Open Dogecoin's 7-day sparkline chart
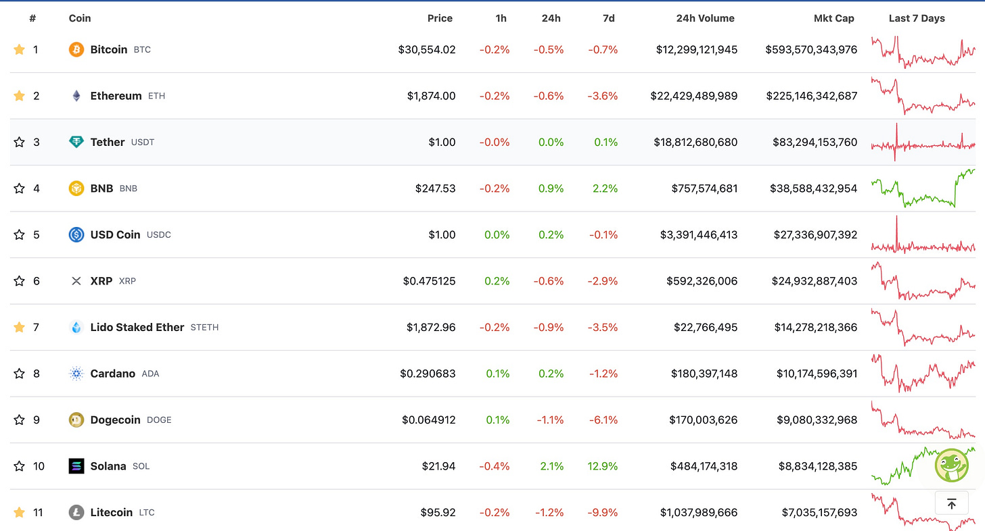The height and width of the screenshot is (531, 985). point(923,420)
